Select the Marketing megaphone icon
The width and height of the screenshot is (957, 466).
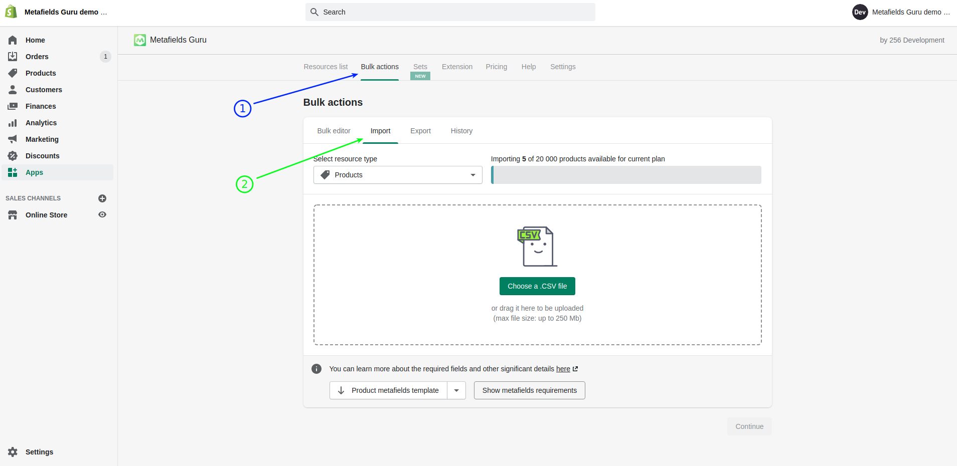[13, 139]
